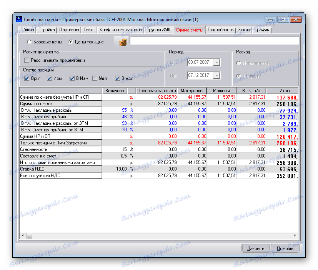Viewport: 318px width, 270px height.
Task: Select the Цены текущие radio button
Action: [x=71, y=42]
